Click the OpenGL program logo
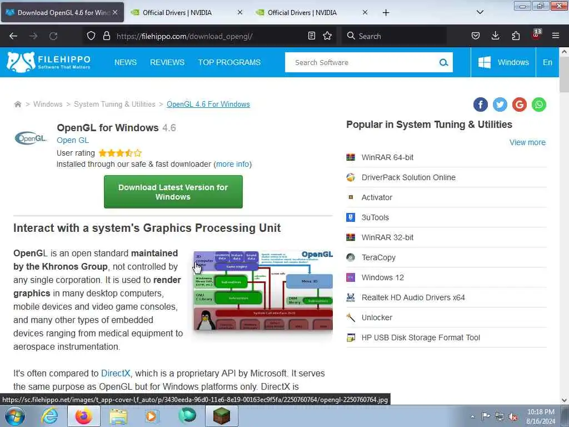 point(31,138)
